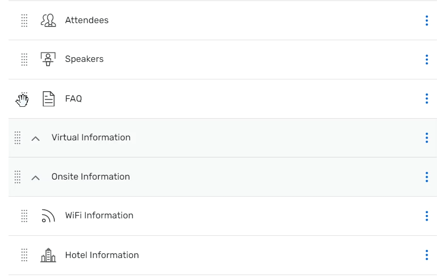This screenshot has height=276, width=437.
Task: Select the Attendees list item
Action: [x=87, y=20]
